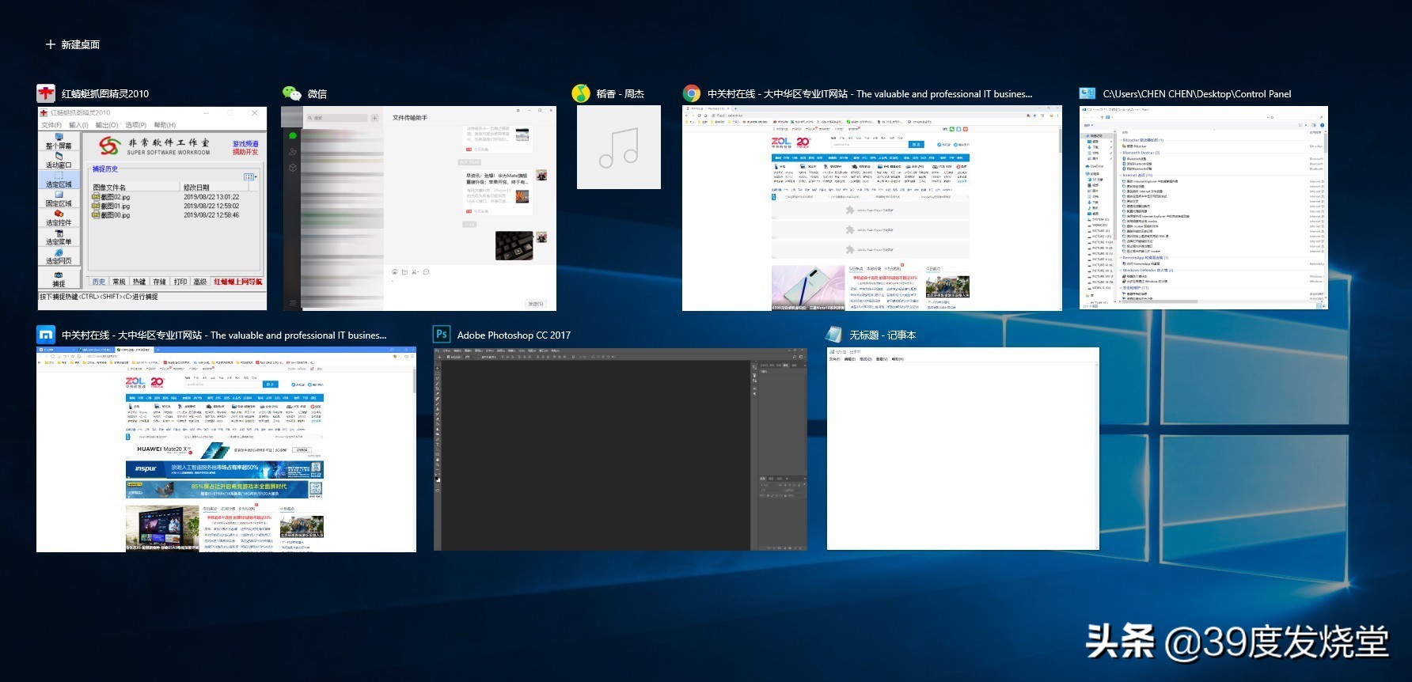The image size is (1412, 682).
Task: Open the WeChat favorites cube sidebar icon
Action: click(292, 167)
